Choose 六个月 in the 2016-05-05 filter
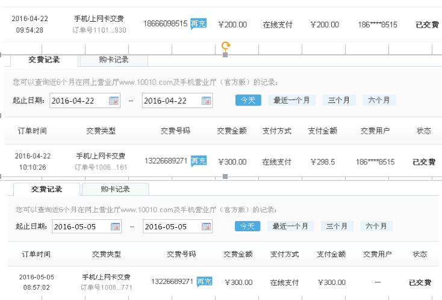442x300 pixels. pyautogui.click(x=376, y=226)
